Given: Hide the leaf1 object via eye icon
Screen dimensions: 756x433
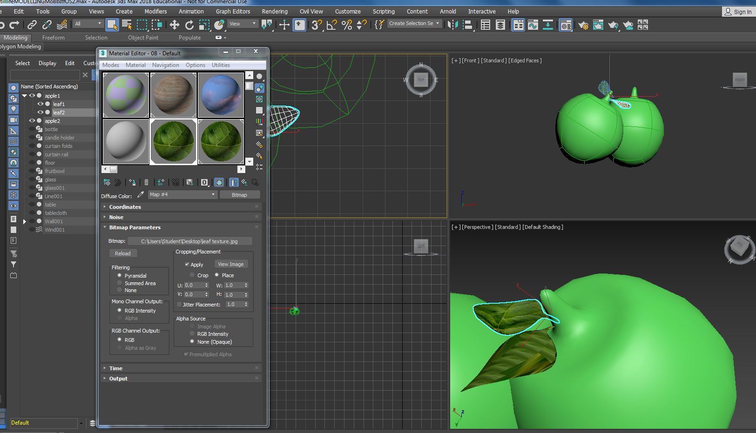Looking at the screenshot, I should pyautogui.click(x=40, y=104).
